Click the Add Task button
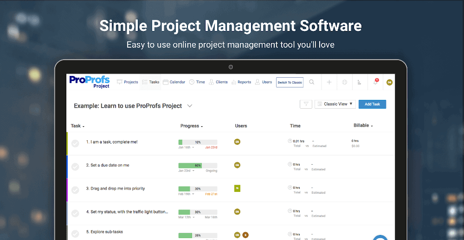The width and height of the screenshot is (464, 240). [x=372, y=104]
